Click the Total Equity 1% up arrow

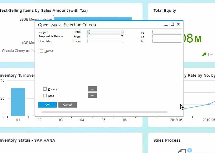tap(204, 54)
